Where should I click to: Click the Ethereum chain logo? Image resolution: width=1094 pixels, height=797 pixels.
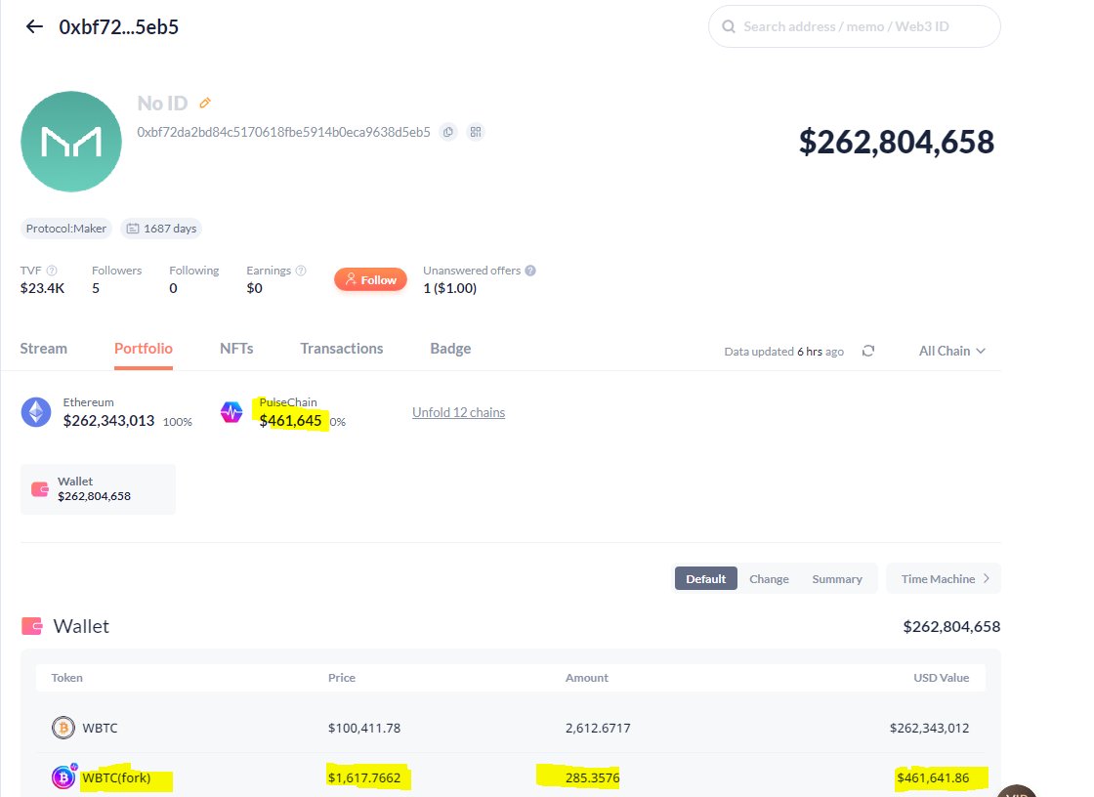tap(36, 412)
